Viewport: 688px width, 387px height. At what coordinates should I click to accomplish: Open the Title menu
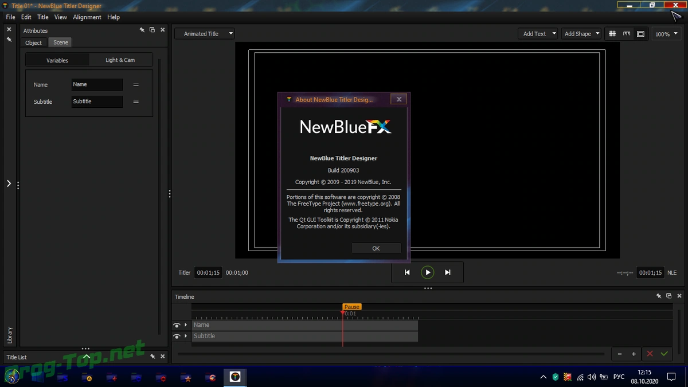pos(43,17)
